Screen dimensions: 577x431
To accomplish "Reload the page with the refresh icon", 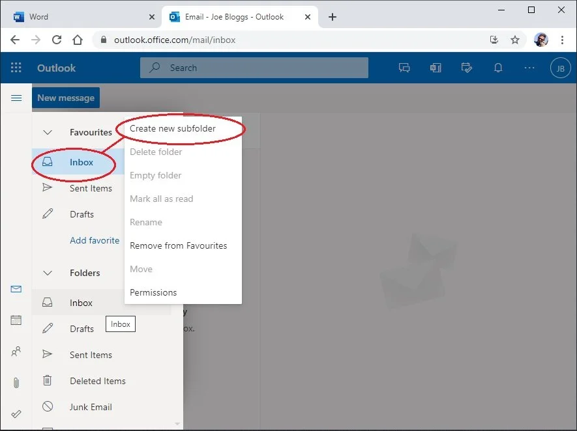I will pyautogui.click(x=56, y=40).
